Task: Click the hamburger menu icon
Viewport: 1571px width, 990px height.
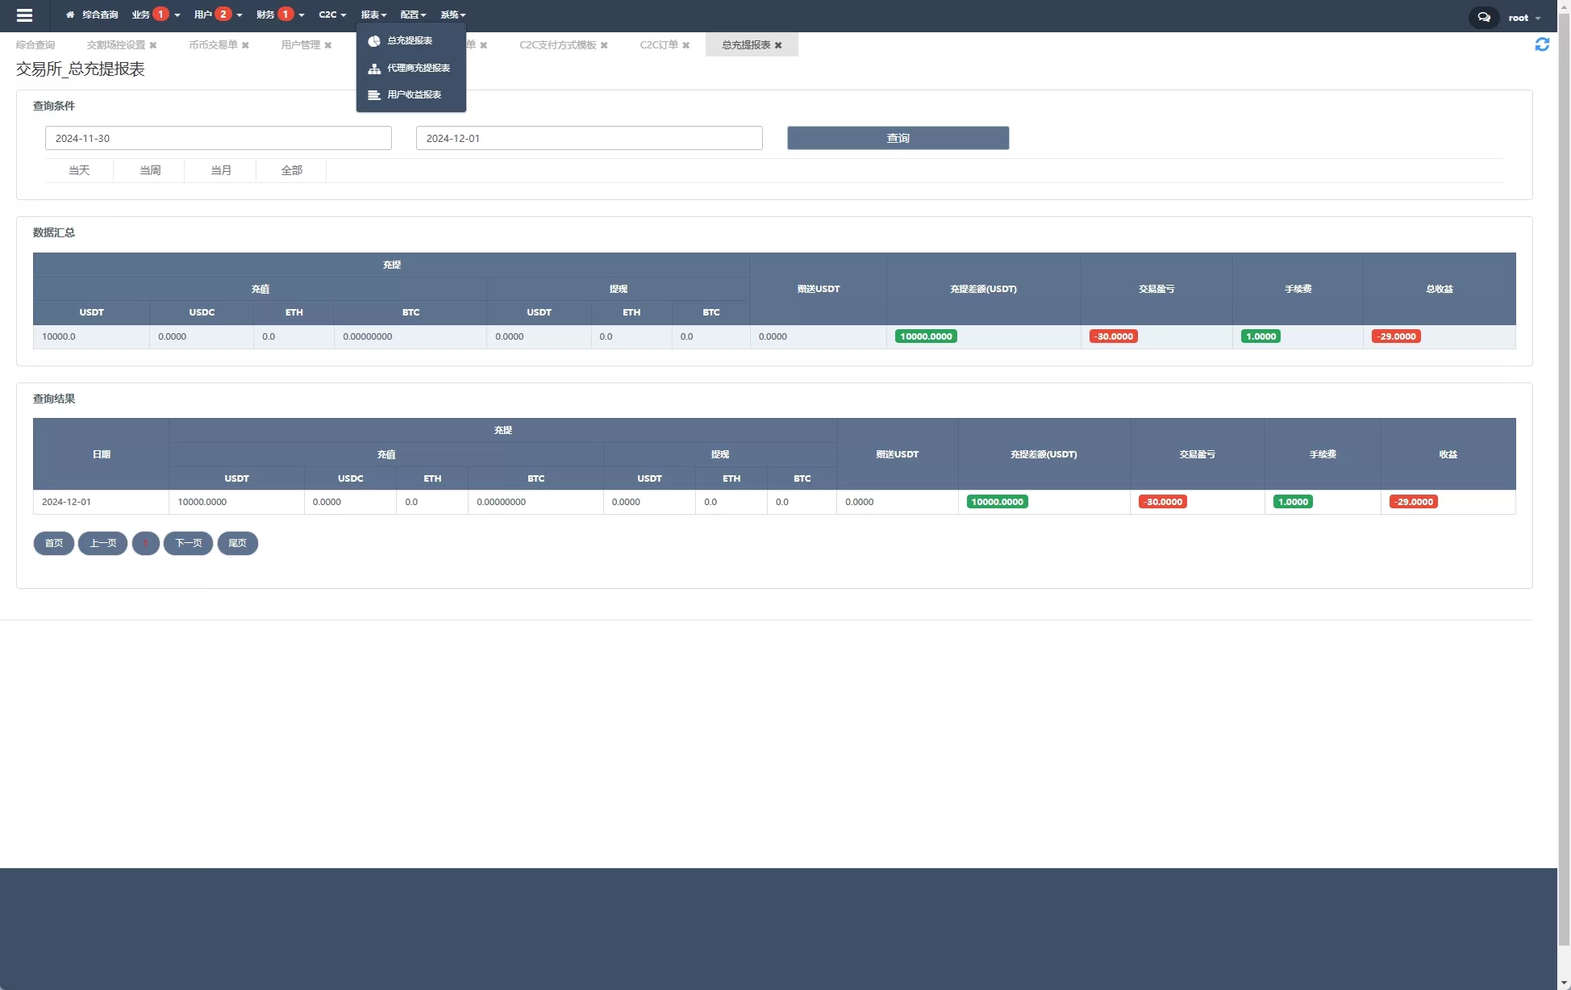Action: coord(24,15)
